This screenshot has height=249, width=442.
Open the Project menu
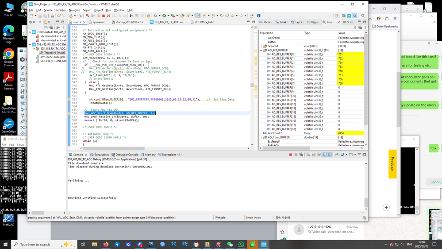pos(98,10)
